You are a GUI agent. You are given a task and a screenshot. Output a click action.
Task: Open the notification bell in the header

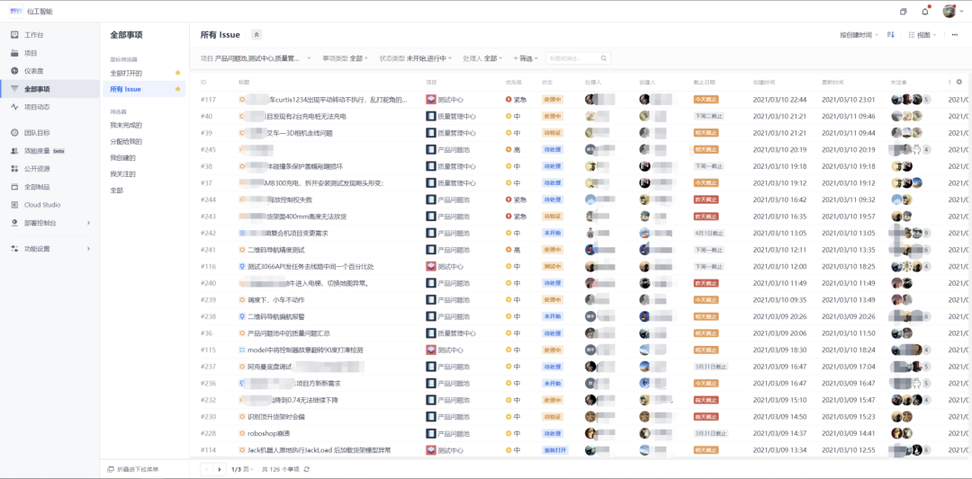tap(924, 11)
